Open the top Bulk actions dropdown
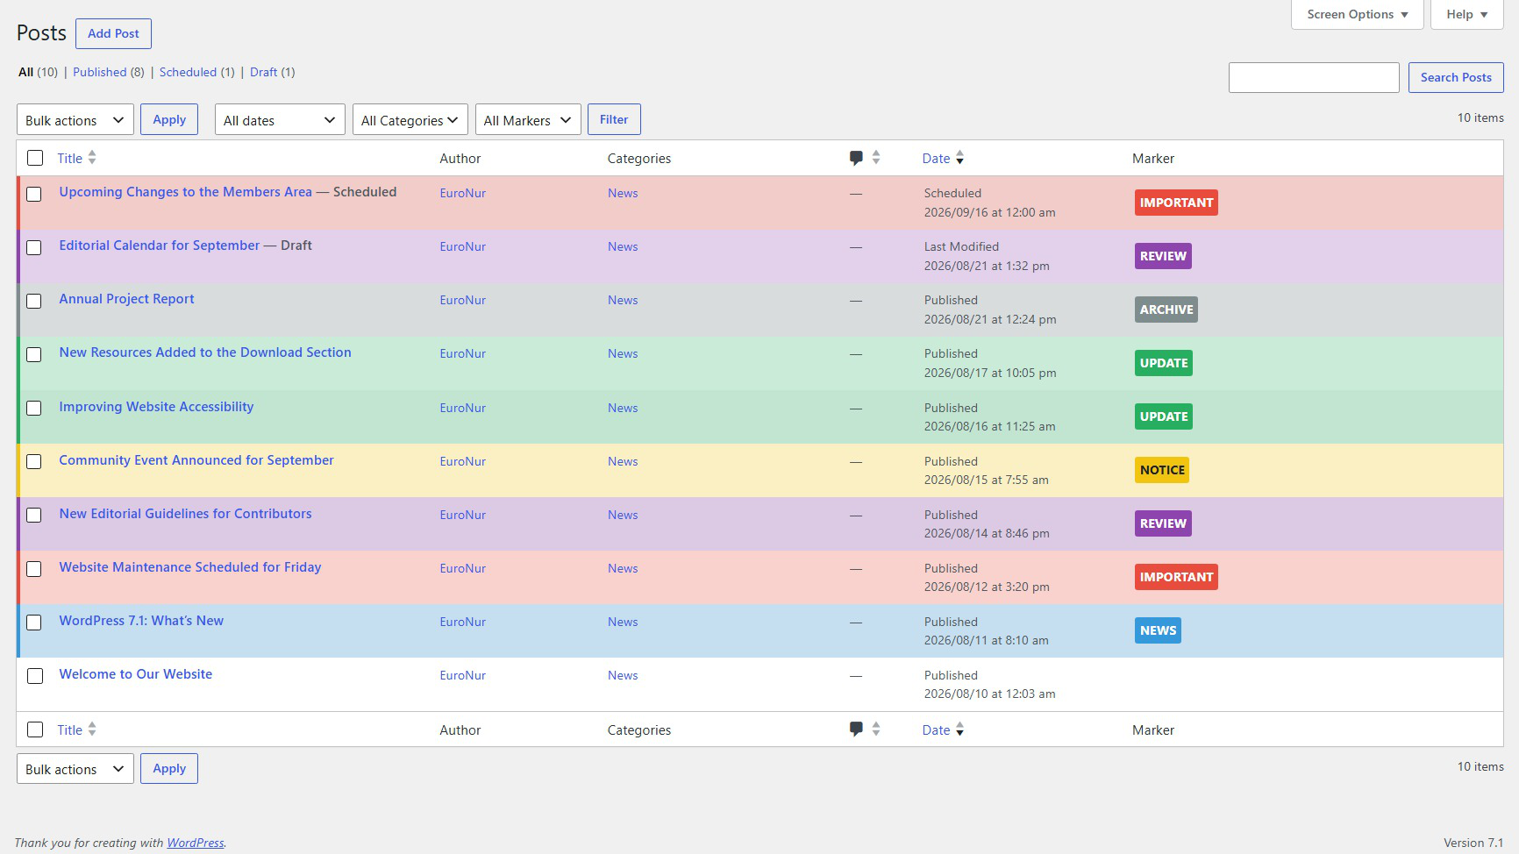This screenshot has height=854, width=1519. click(x=75, y=119)
